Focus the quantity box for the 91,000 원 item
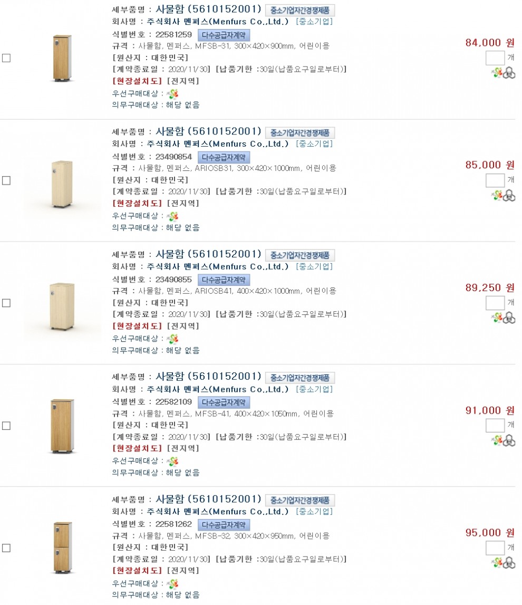 tap(495, 425)
